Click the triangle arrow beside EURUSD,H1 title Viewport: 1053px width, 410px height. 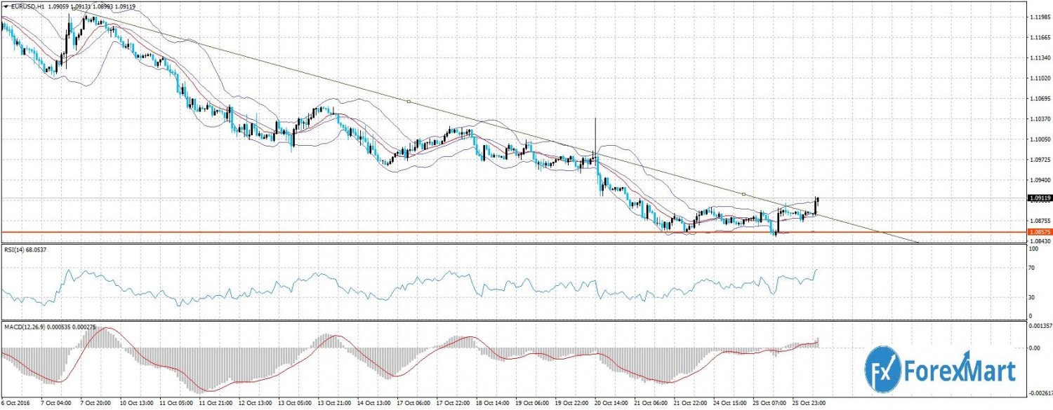click(x=5, y=6)
